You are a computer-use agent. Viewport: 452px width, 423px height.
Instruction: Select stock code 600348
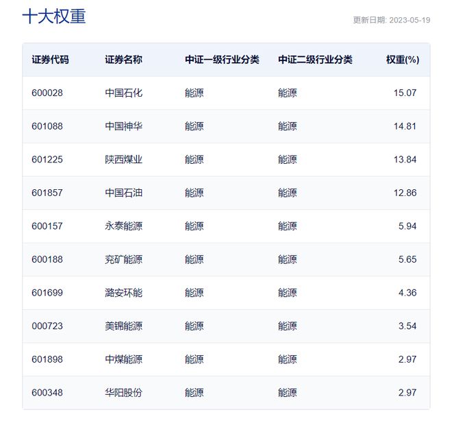[x=47, y=393]
